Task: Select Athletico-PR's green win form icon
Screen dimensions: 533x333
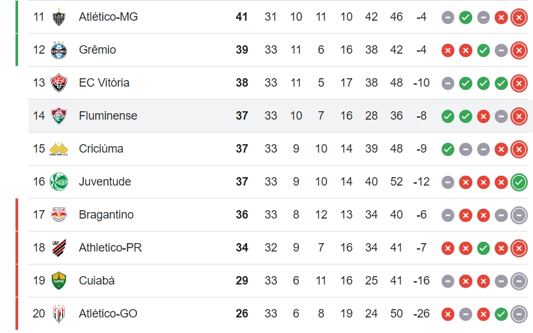Action: pyautogui.click(x=483, y=248)
